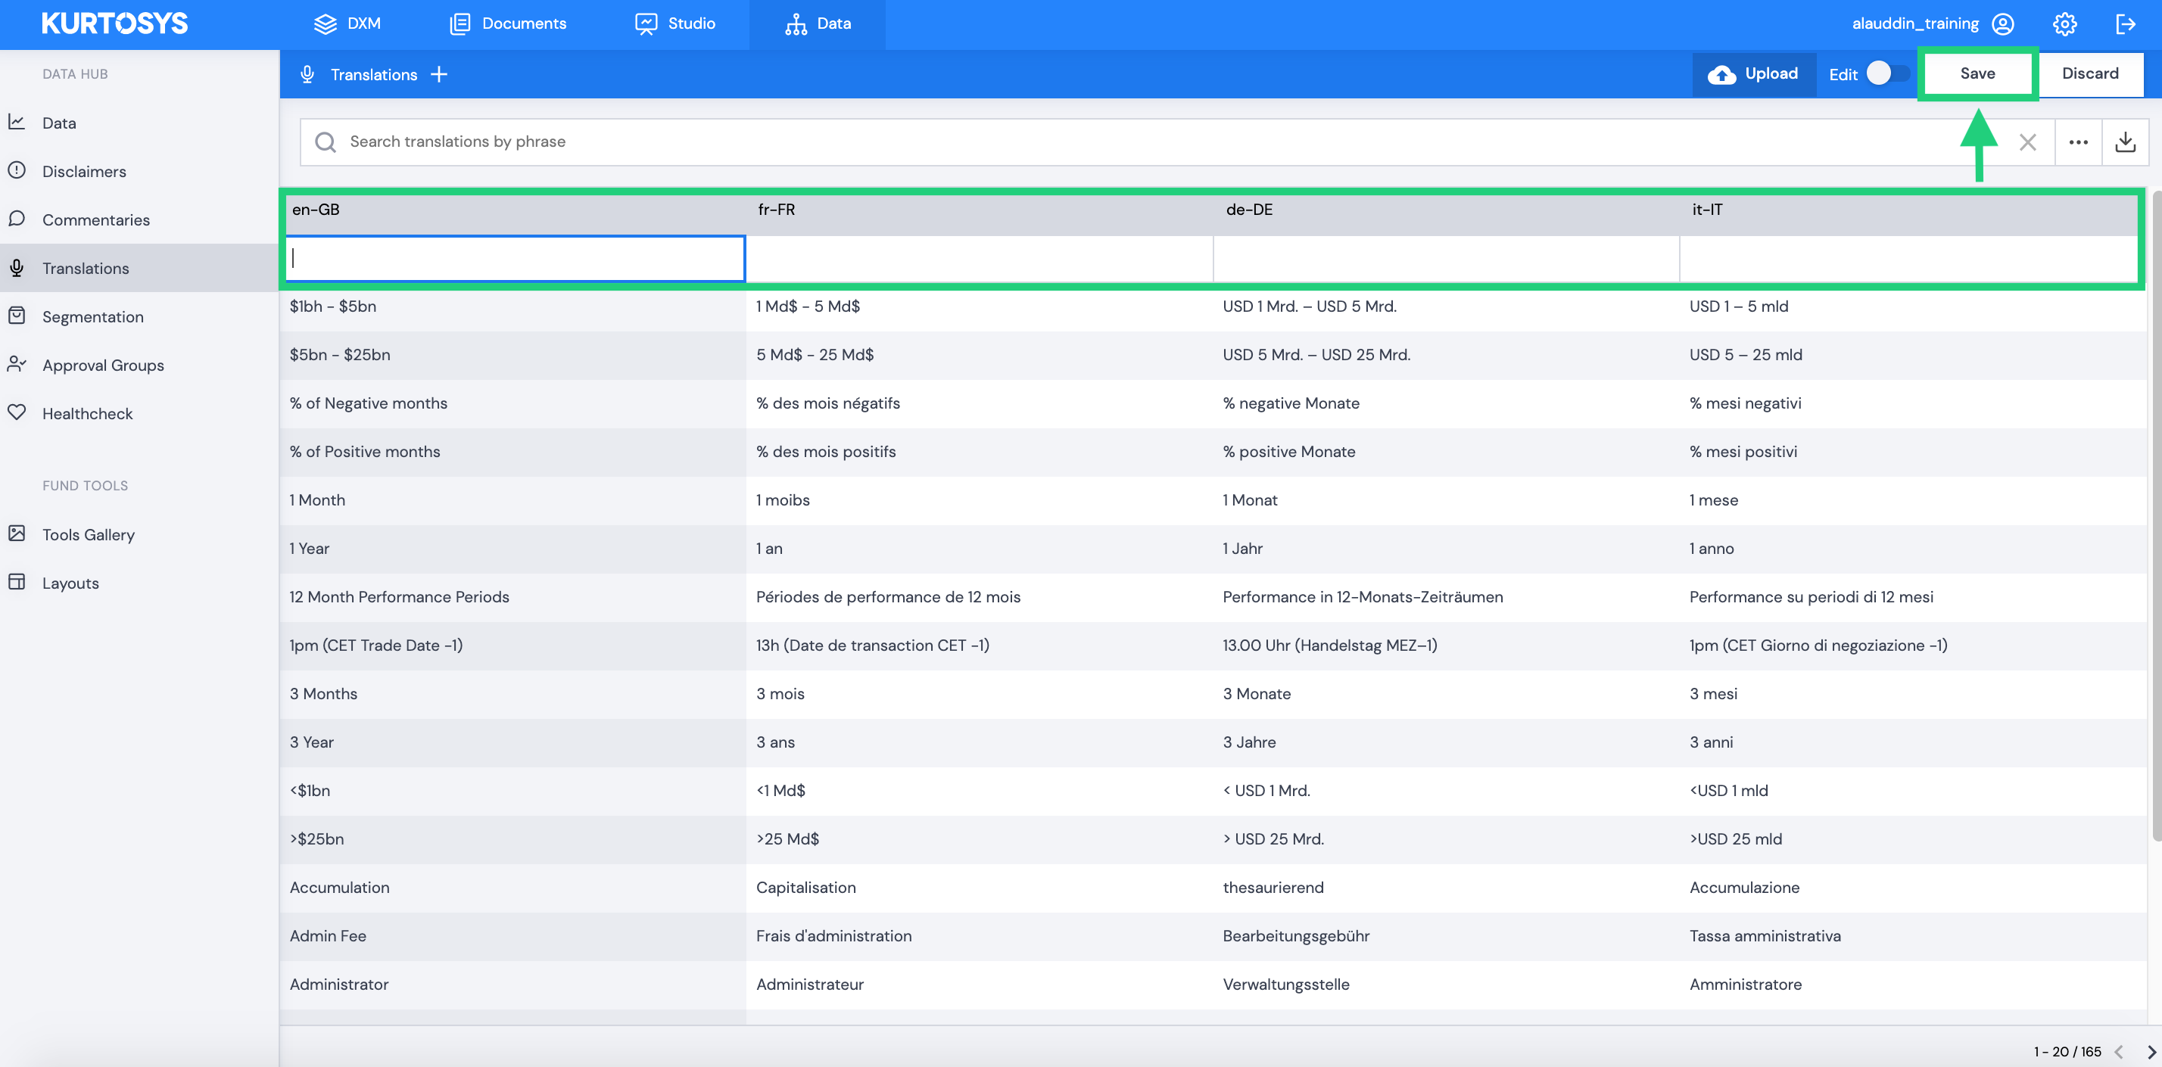This screenshot has height=1067, width=2162.
Task: Open the more options ellipsis
Action: tap(2078, 142)
